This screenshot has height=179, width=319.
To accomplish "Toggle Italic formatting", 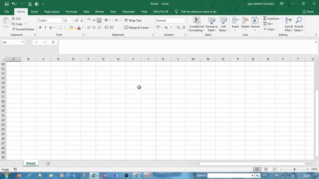I will (45, 28).
